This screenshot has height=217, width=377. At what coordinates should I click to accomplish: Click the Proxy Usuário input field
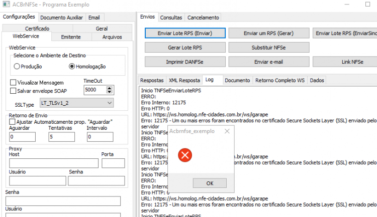click(x=38, y=180)
